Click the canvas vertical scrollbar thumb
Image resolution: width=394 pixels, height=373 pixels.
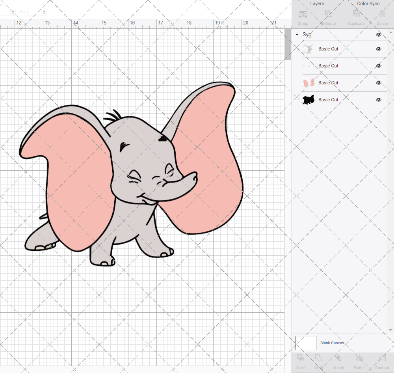click(288, 45)
